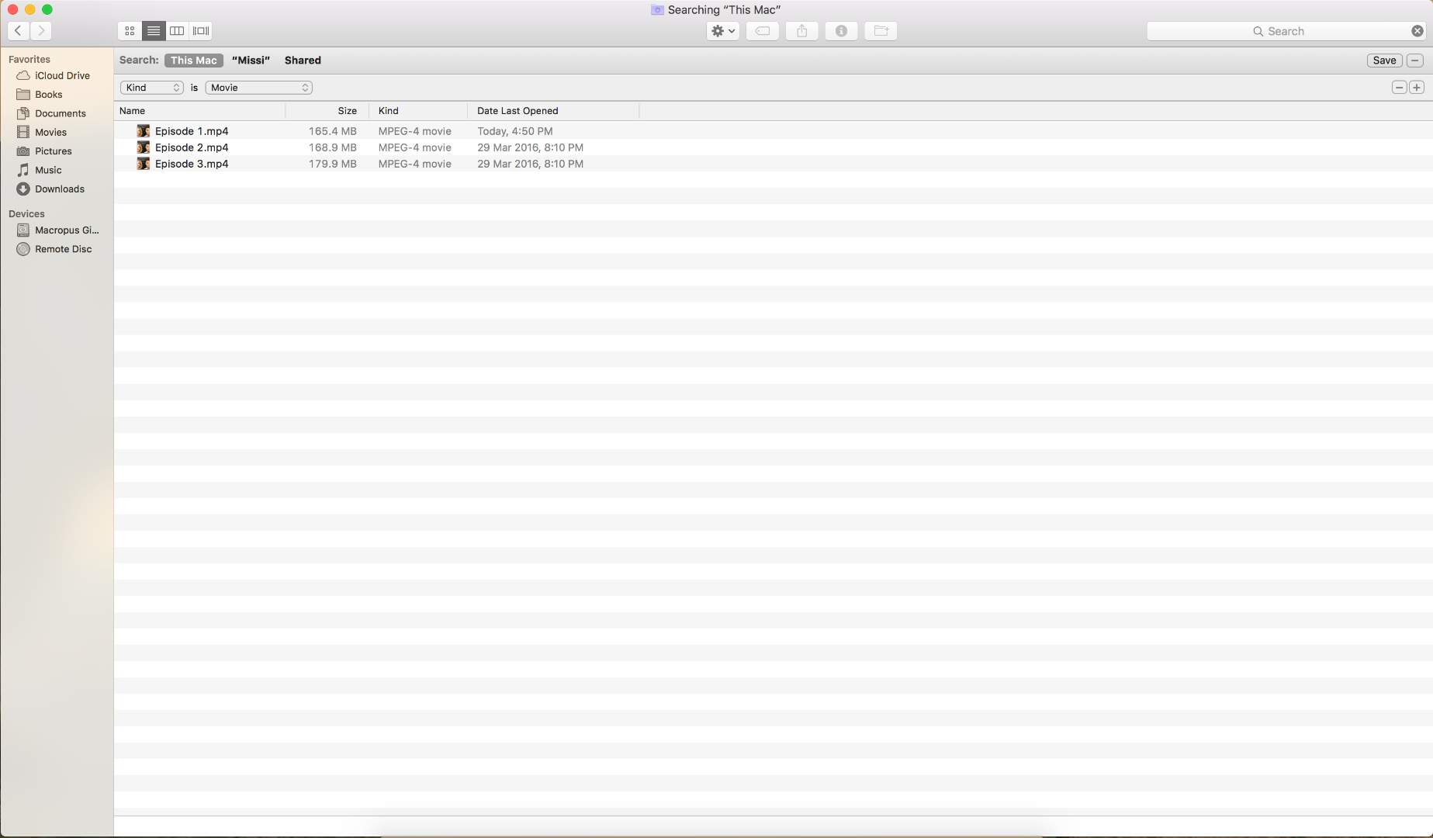Image resolution: width=1433 pixels, height=838 pixels.
Task: Click the Save search button
Action: [x=1385, y=61]
